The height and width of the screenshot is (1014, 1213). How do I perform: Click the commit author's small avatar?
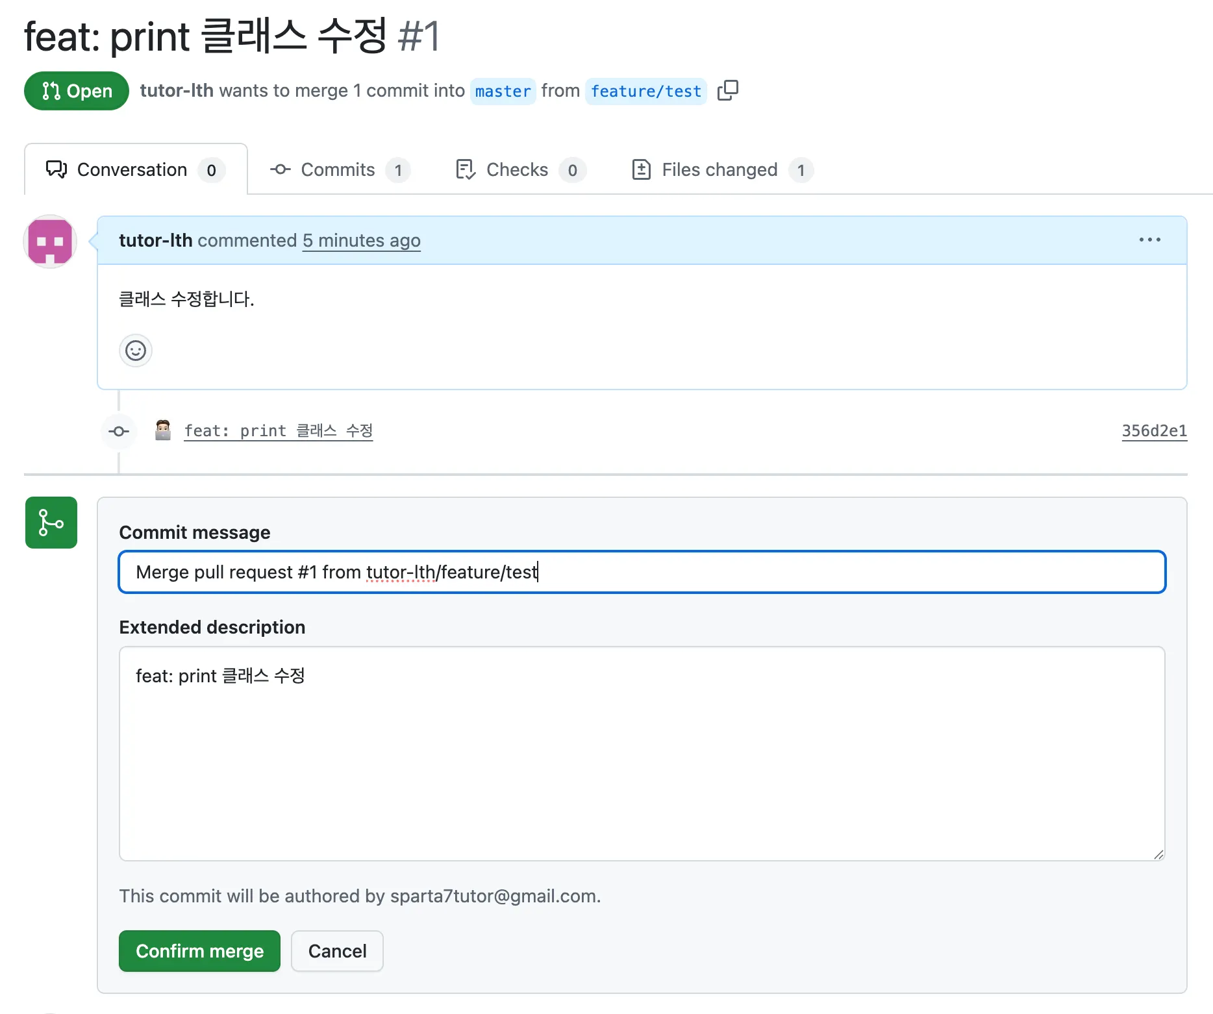pyautogui.click(x=163, y=430)
